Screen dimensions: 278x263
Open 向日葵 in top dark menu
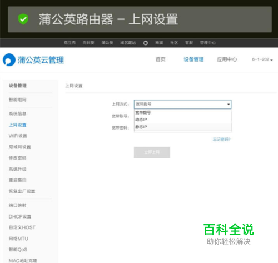point(88,43)
